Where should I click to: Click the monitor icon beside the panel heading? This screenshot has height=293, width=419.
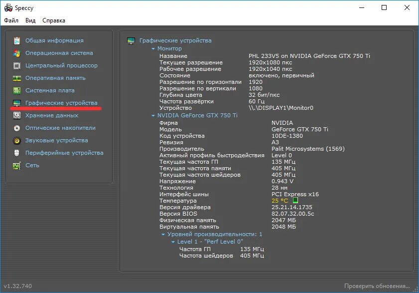tap(131, 41)
